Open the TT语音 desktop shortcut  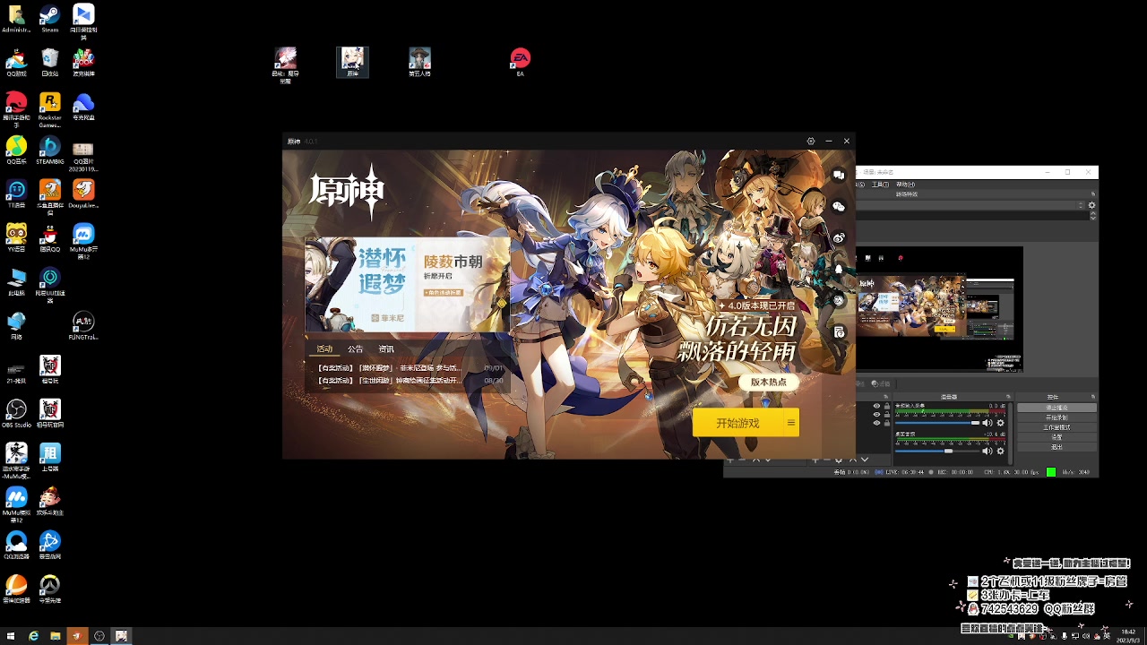pyautogui.click(x=16, y=193)
